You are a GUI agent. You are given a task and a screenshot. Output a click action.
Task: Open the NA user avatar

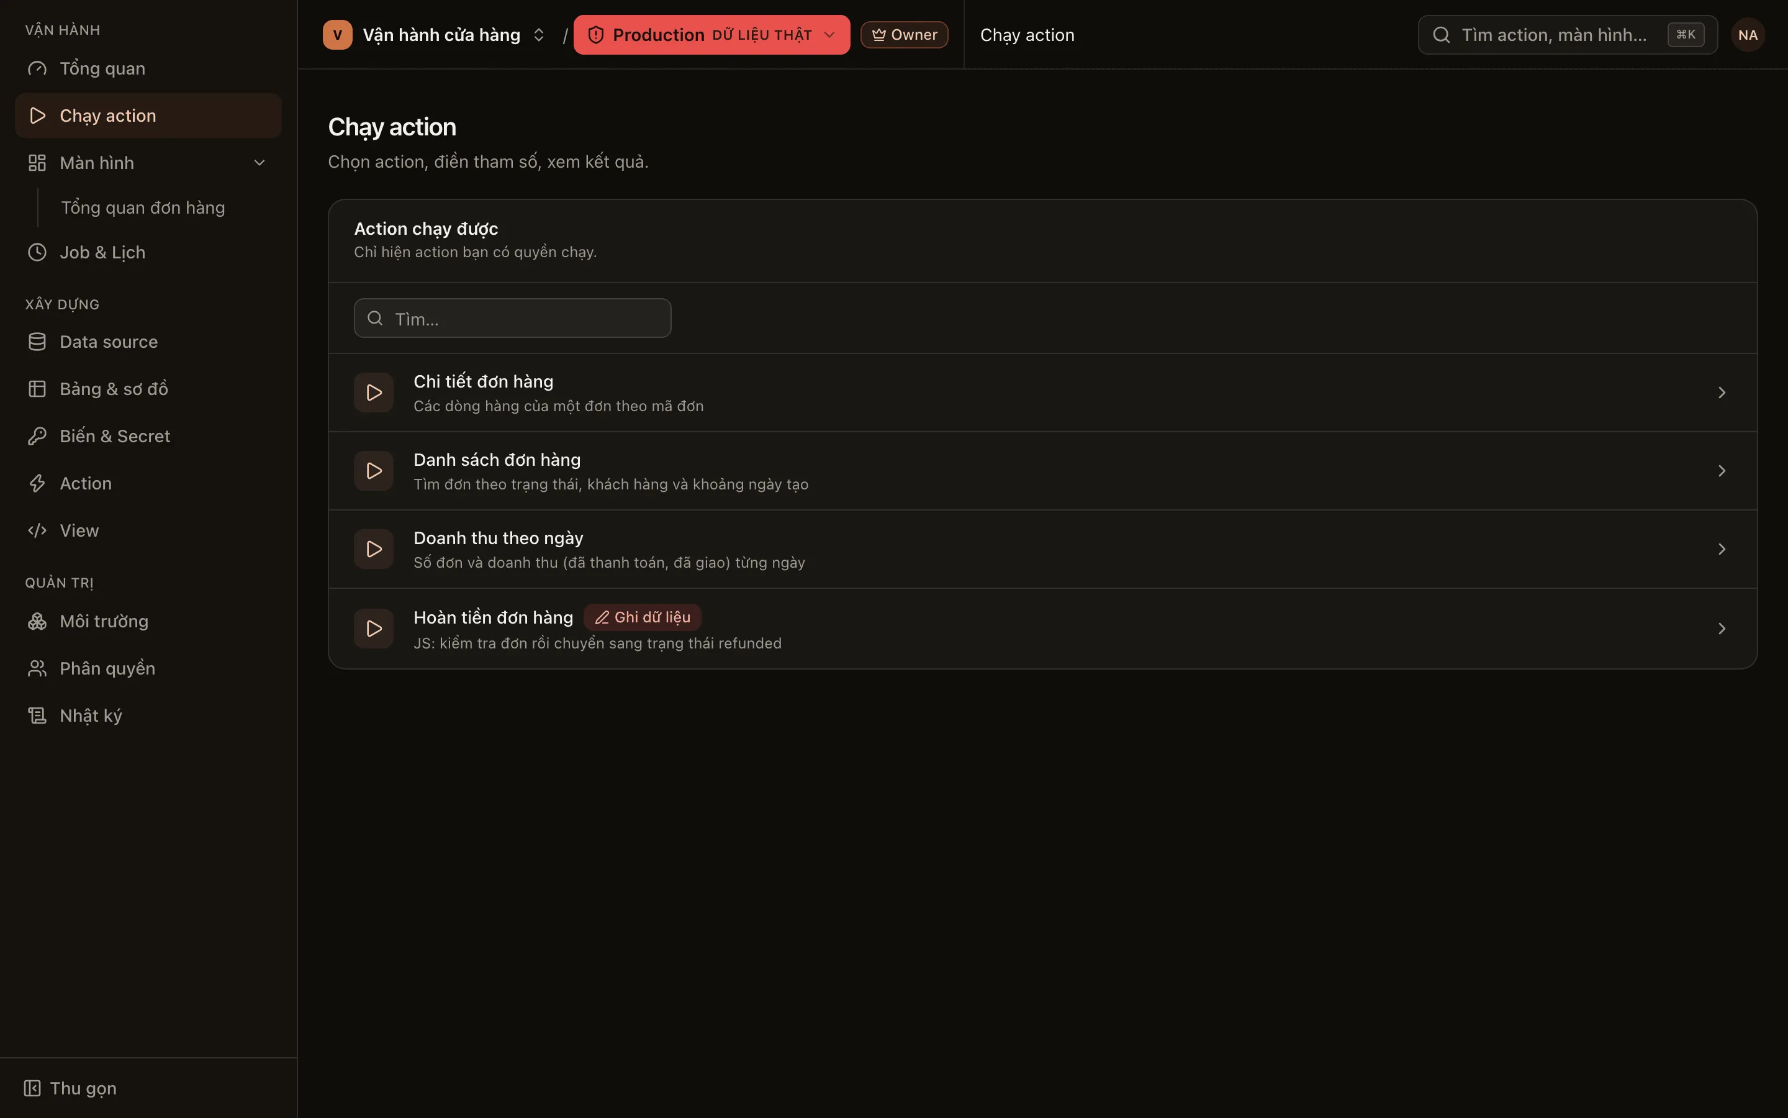pos(1748,35)
